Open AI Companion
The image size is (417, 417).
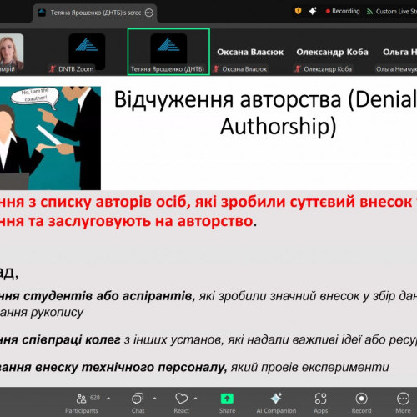pos(276,403)
